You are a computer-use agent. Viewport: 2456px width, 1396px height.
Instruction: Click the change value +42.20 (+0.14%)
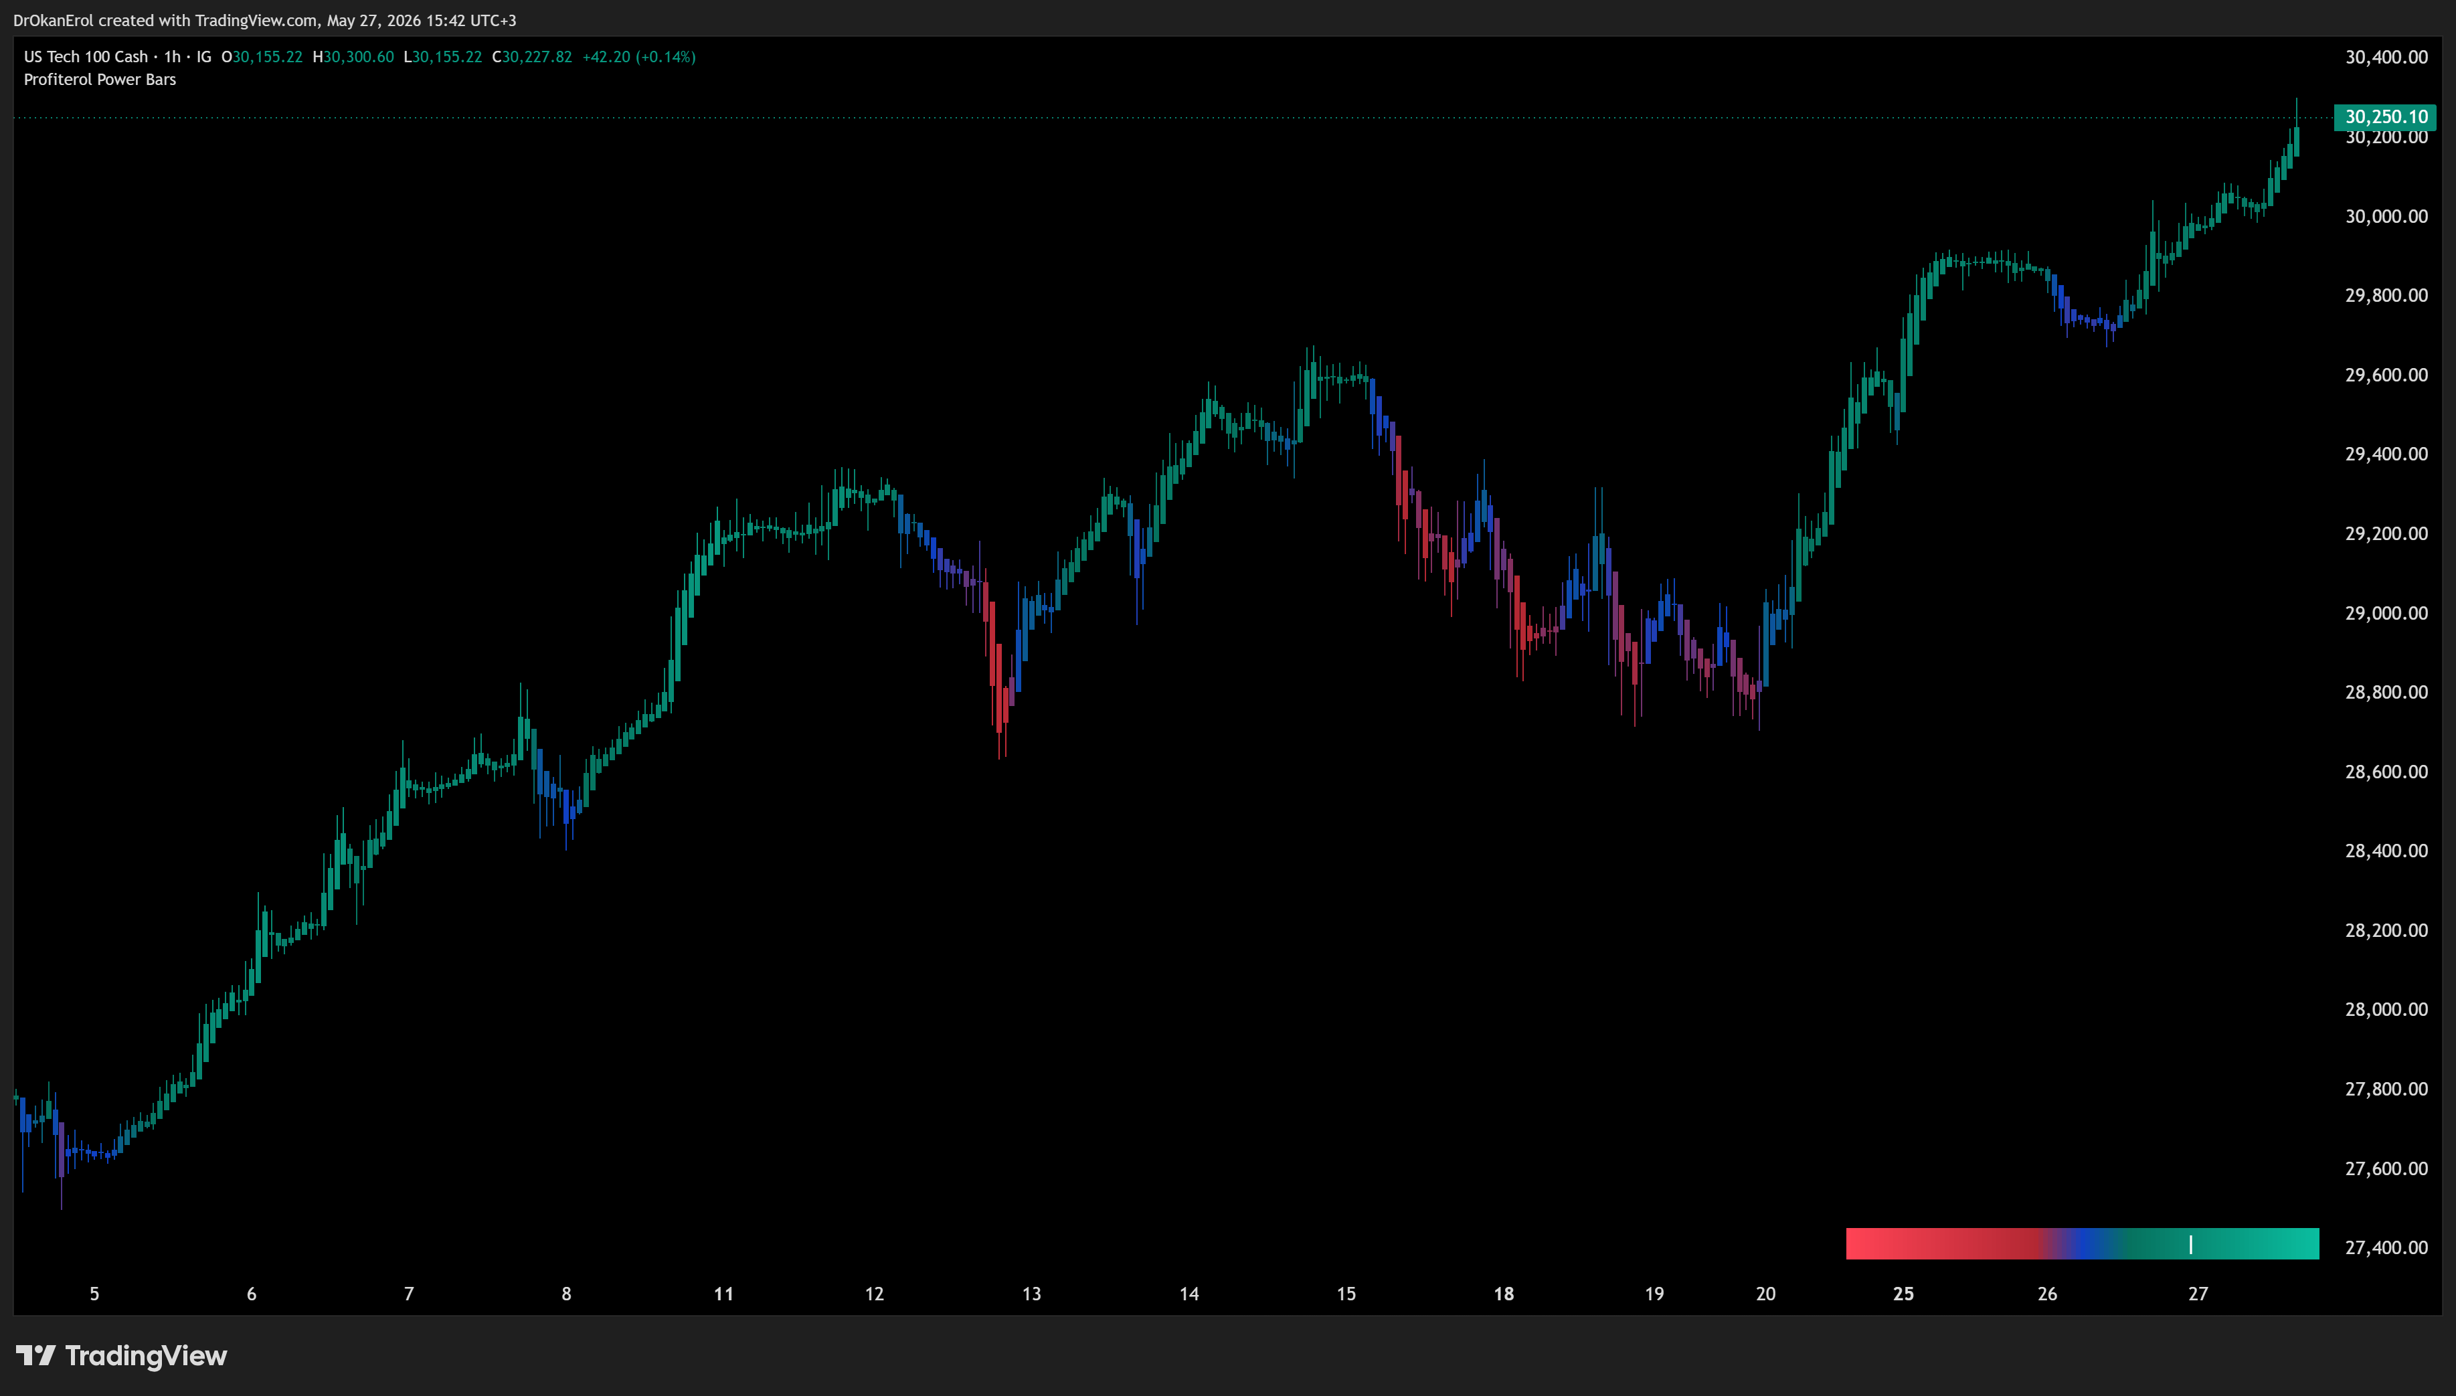tap(639, 57)
